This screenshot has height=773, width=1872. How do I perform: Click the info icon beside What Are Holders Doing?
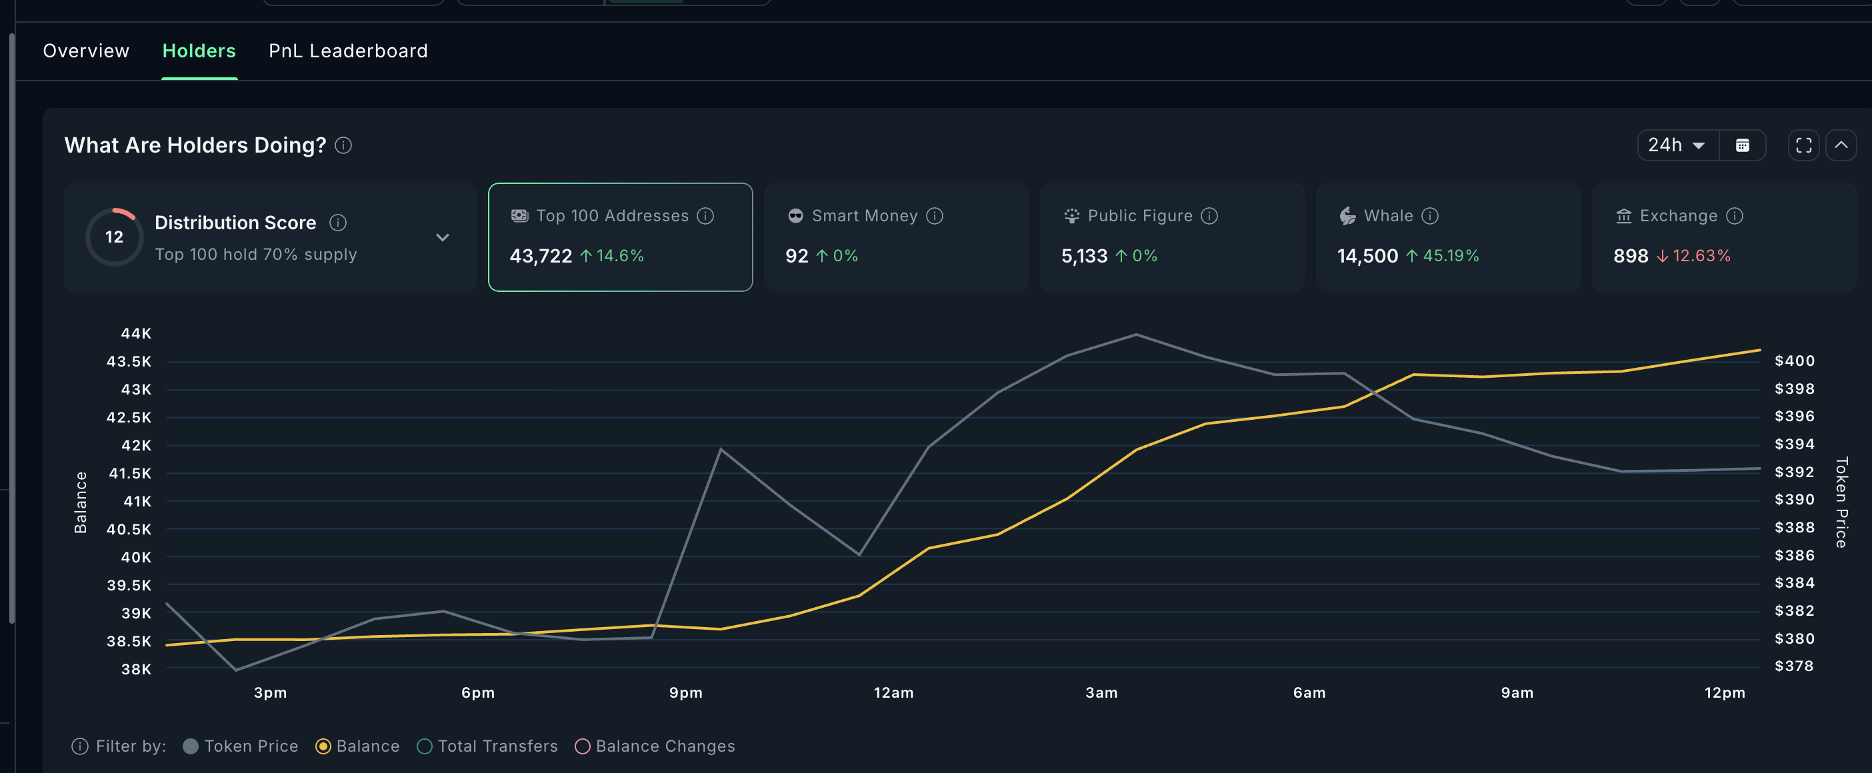pos(343,146)
